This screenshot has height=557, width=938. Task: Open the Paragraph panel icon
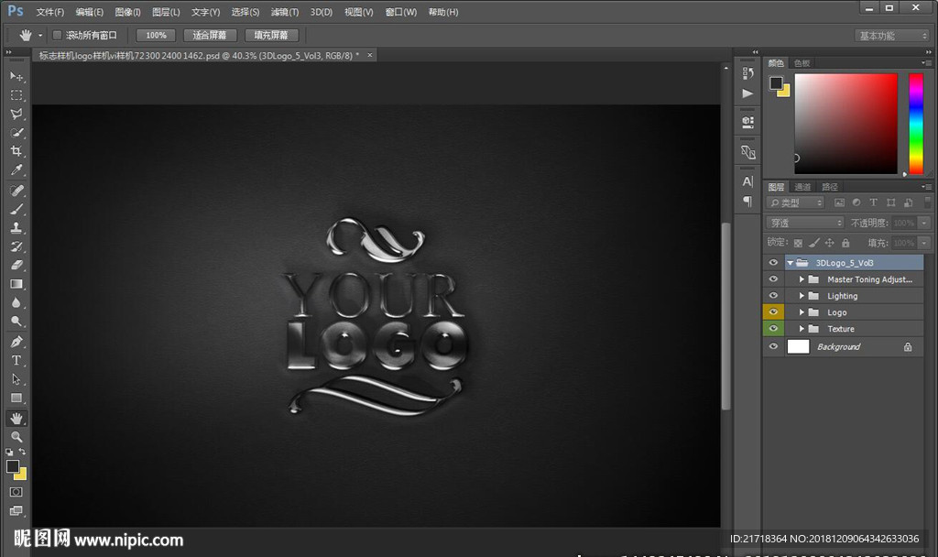(x=747, y=202)
